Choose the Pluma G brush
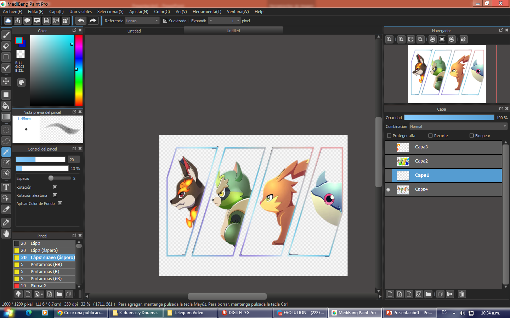Image resolution: width=510 pixels, height=318 pixels. (44, 286)
